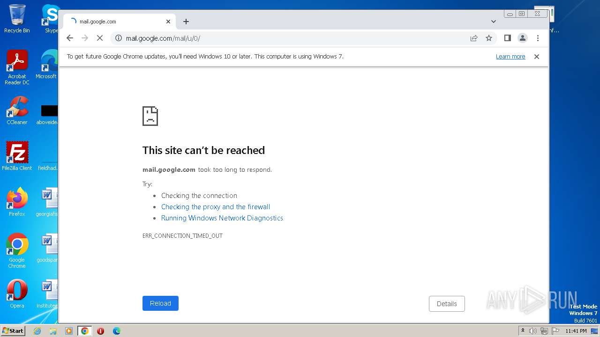Open the instituten Word document icon
Image resolution: width=600 pixels, height=337 pixels.
47,294
